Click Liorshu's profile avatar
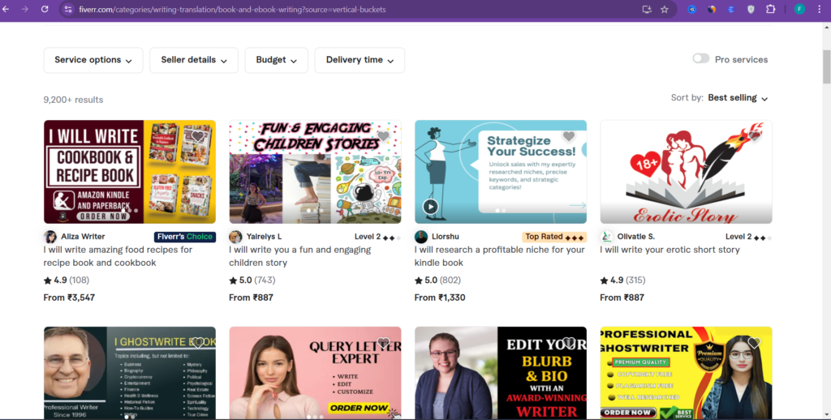 (x=421, y=237)
